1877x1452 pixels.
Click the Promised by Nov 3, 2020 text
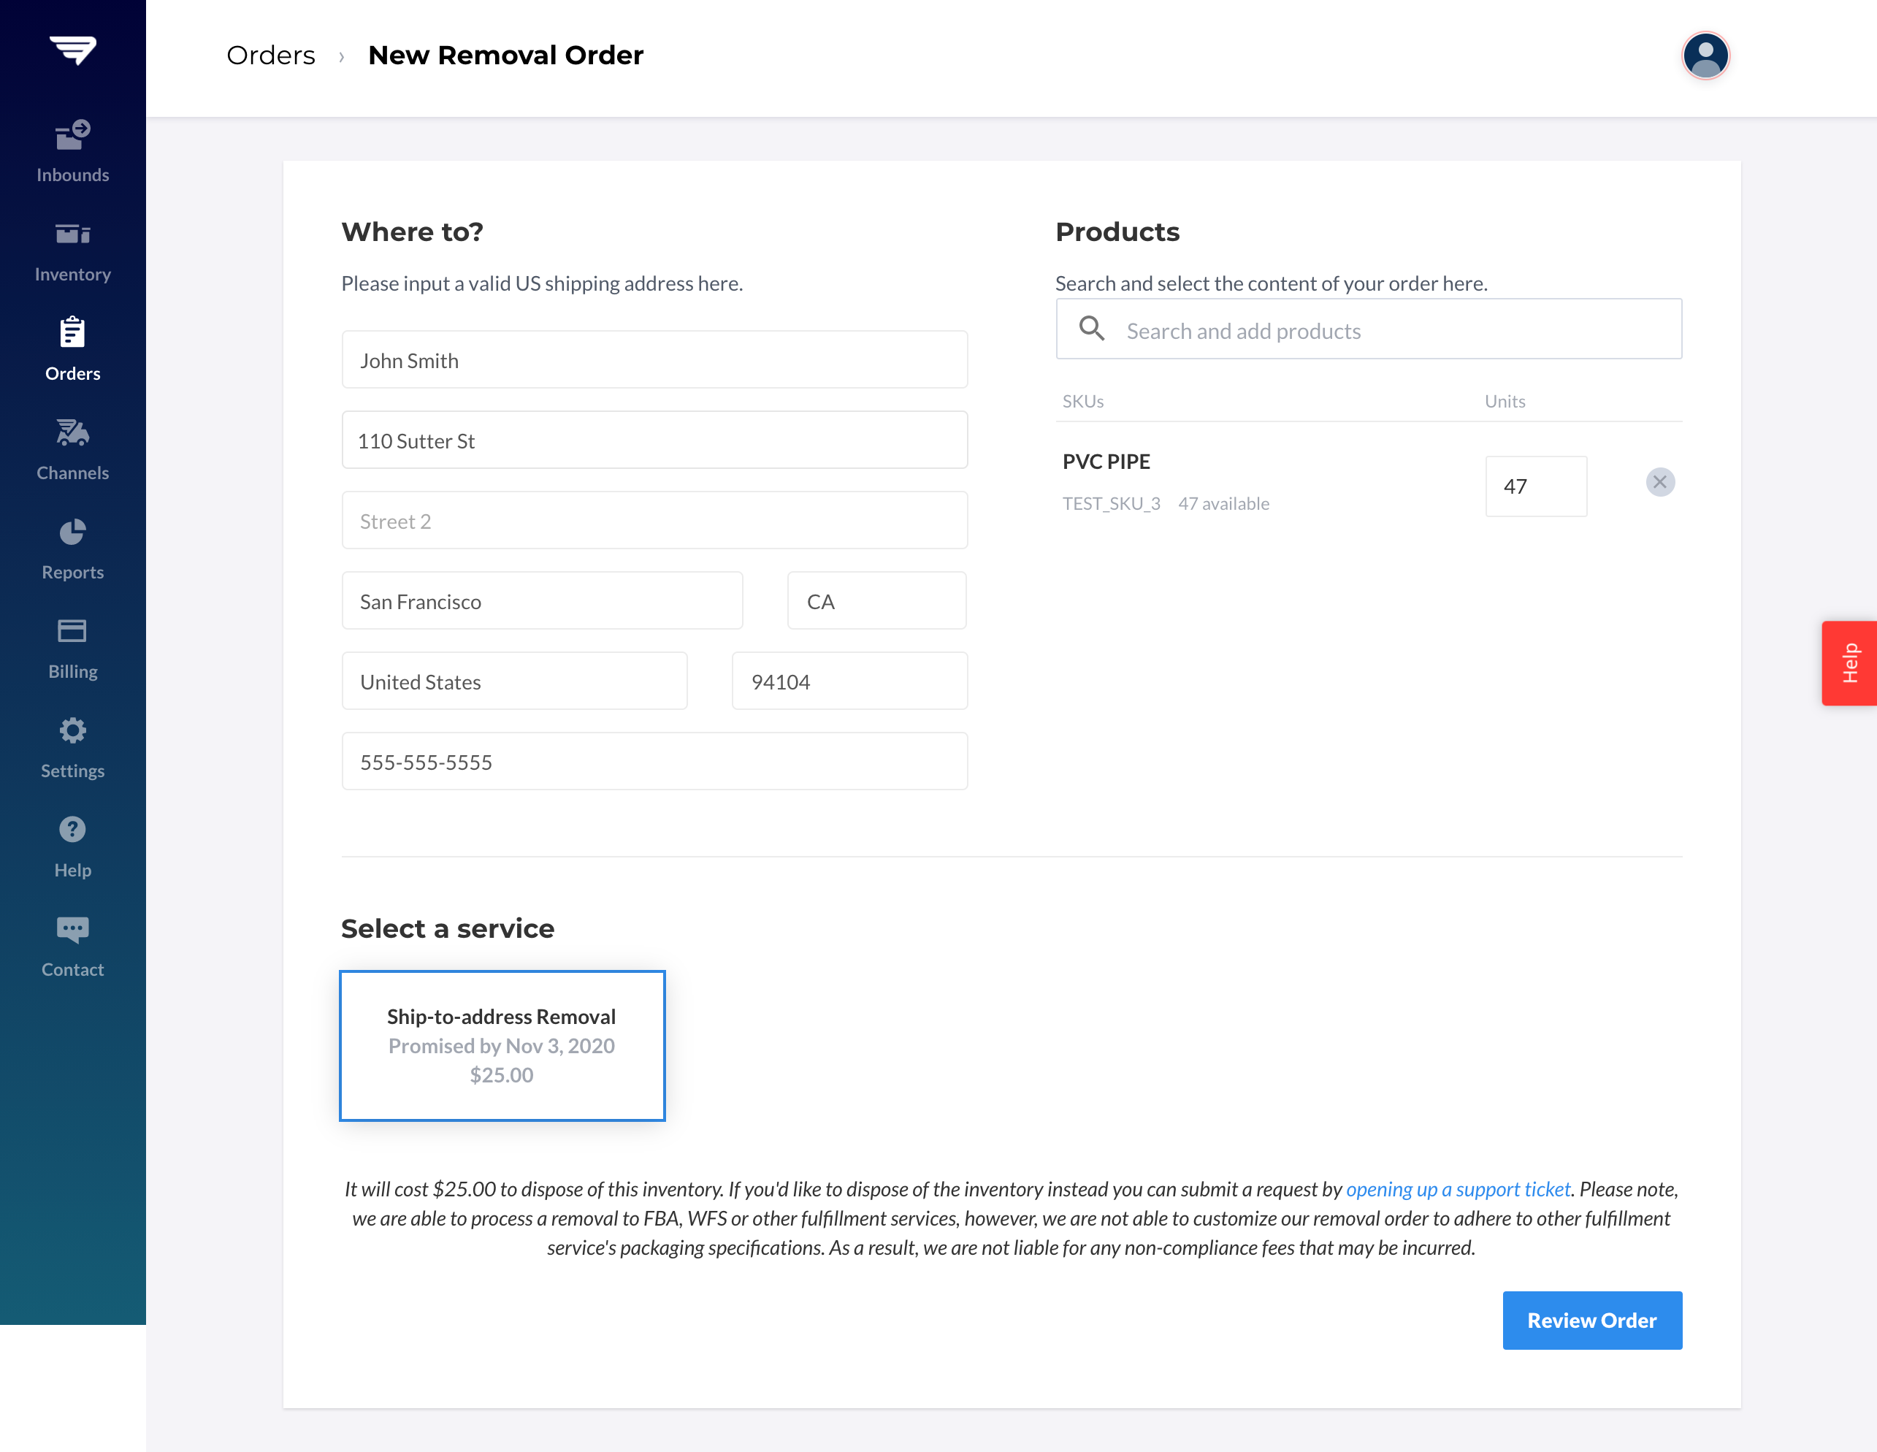[501, 1045]
